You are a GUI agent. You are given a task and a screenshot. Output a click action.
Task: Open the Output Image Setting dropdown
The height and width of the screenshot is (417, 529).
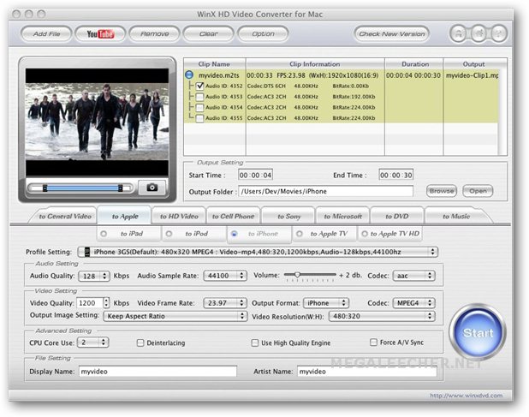pos(175,316)
